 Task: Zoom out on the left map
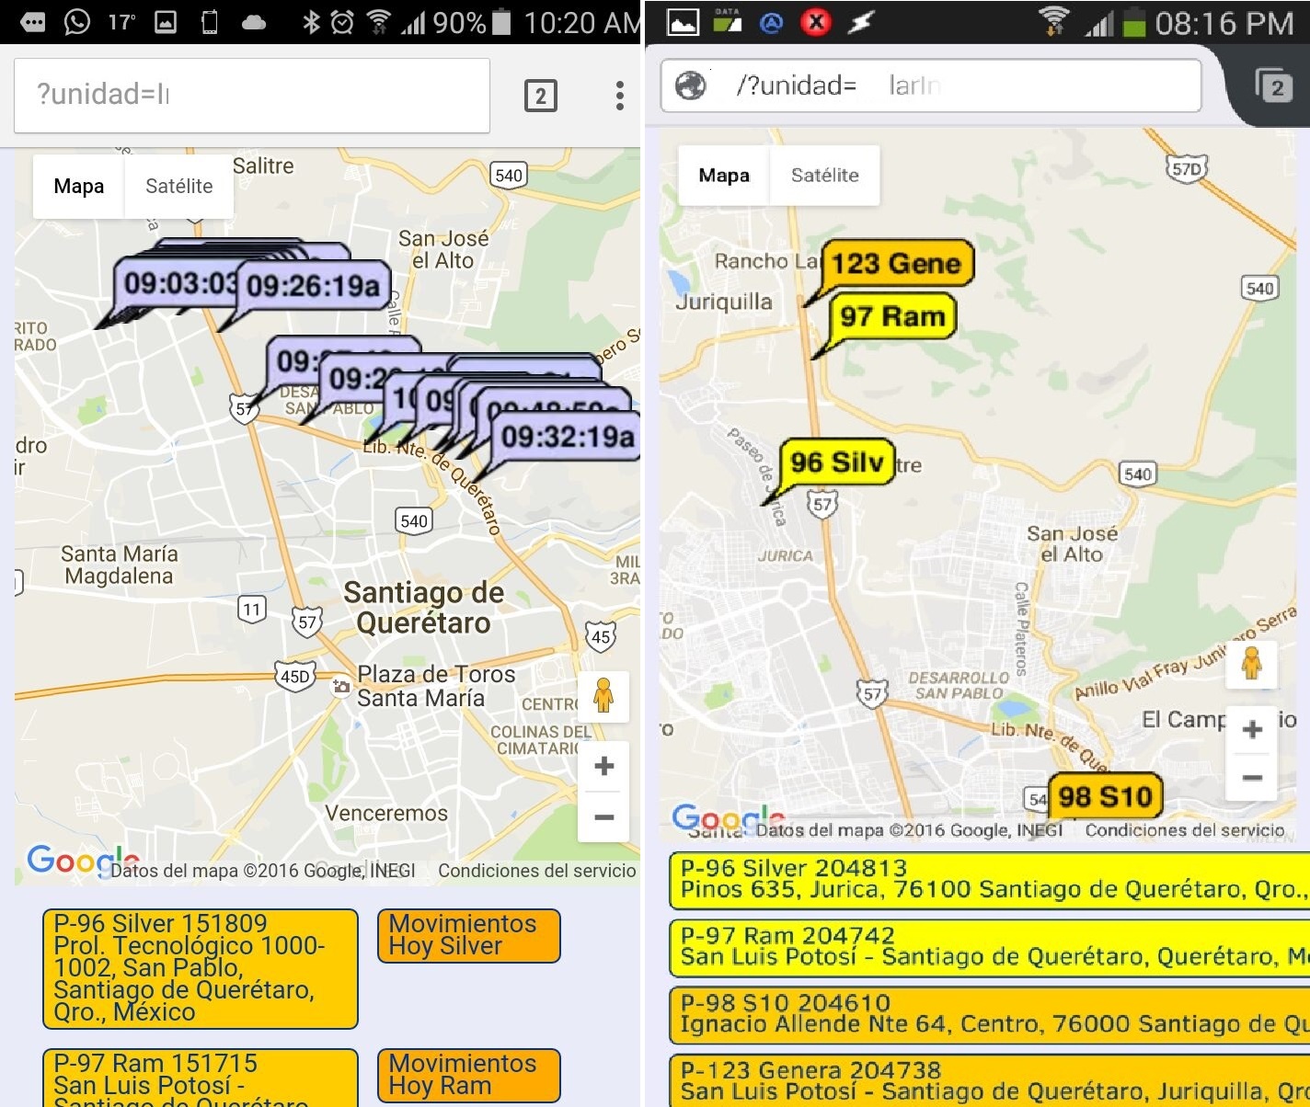click(603, 816)
